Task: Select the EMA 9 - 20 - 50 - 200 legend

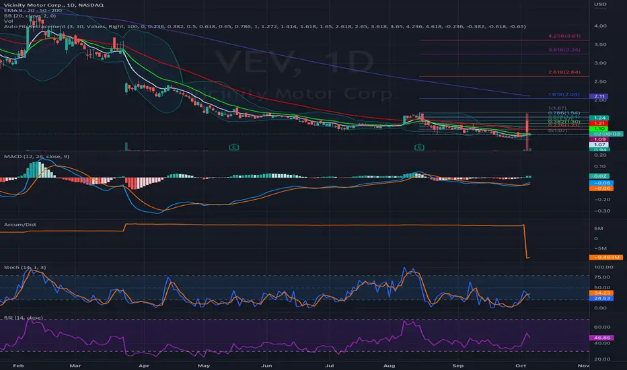Action: coord(33,10)
